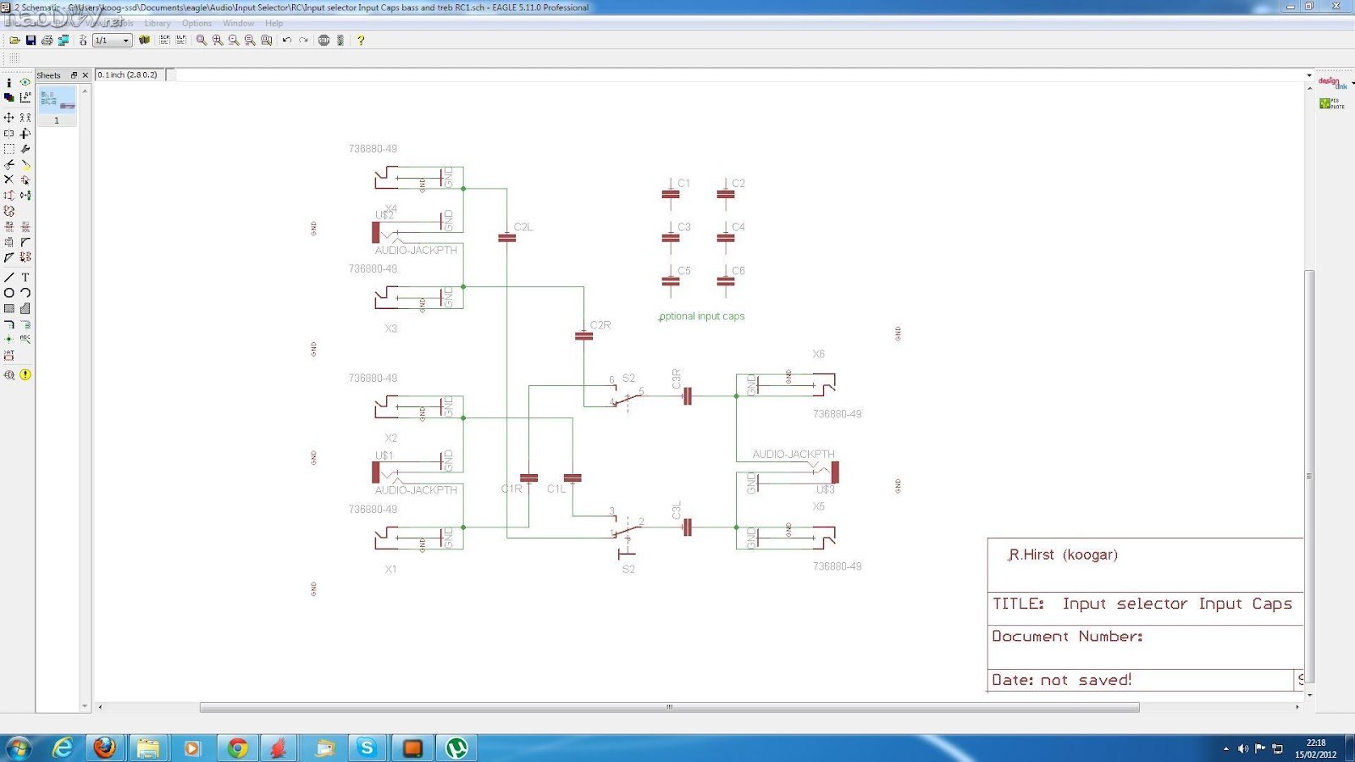Run the ERC check with the yellow exclamation icon
Viewport: 1355px width, 762px height.
pyautogui.click(x=25, y=374)
